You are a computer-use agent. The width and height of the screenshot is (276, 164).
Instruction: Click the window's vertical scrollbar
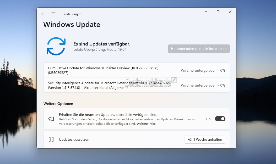[x=235, y=65]
